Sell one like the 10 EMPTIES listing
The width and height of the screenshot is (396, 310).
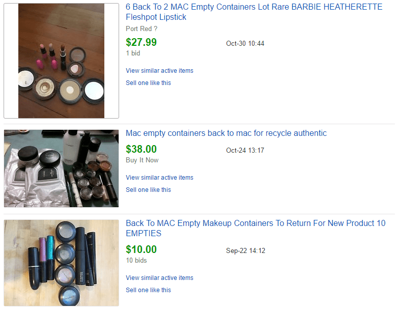(x=148, y=290)
